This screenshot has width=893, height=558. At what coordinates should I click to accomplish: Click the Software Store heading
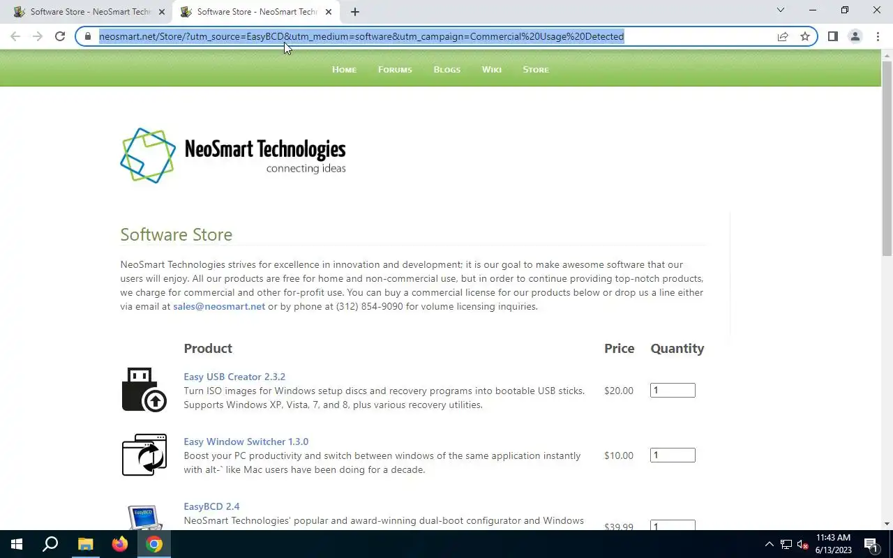point(177,234)
